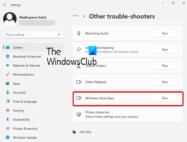Viewport: 187px width, 142px height.
Task: Click the Get help headset icon
Action: (x=74, y=132)
